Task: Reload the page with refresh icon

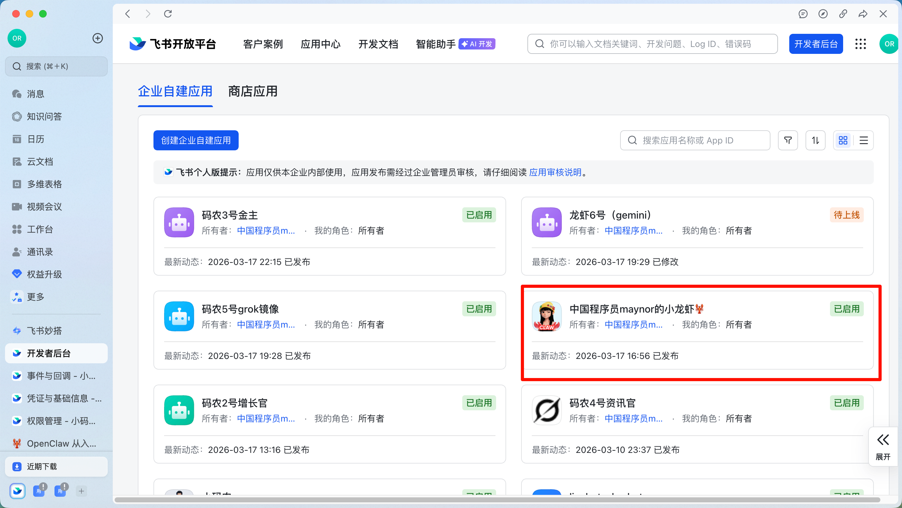Action: point(168,14)
